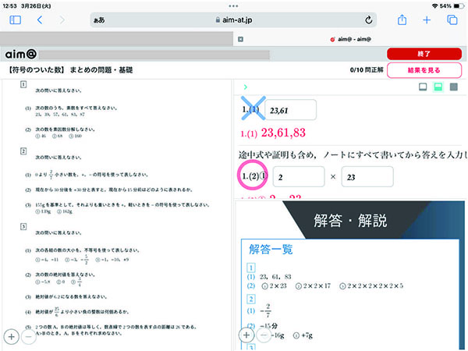Click the 結果を見る button
Viewport: 468px width, 351px height.
(x=424, y=70)
